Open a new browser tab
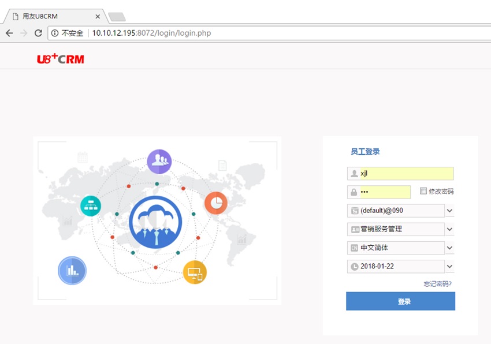 tap(117, 17)
